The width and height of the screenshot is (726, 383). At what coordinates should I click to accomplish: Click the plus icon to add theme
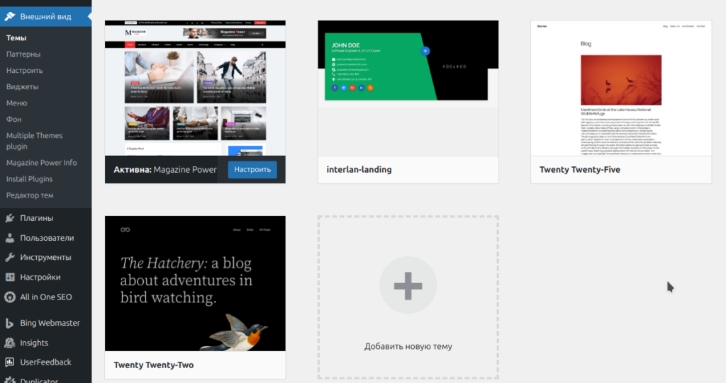tap(408, 286)
